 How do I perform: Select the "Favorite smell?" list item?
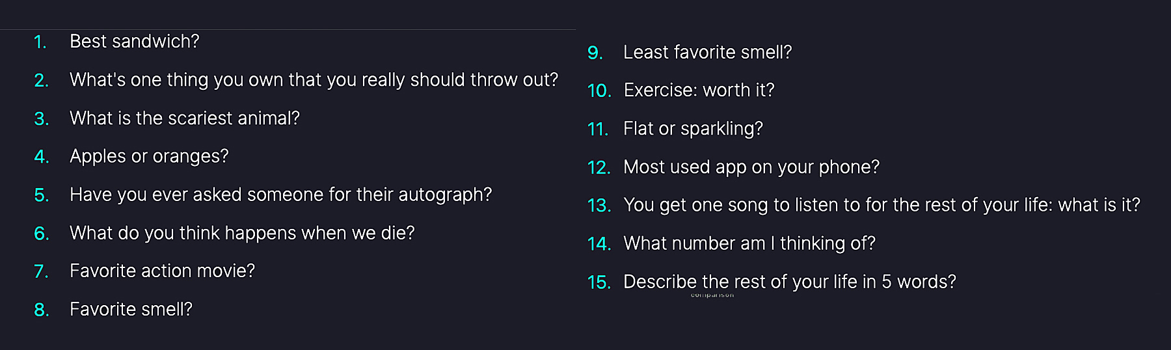point(131,309)
